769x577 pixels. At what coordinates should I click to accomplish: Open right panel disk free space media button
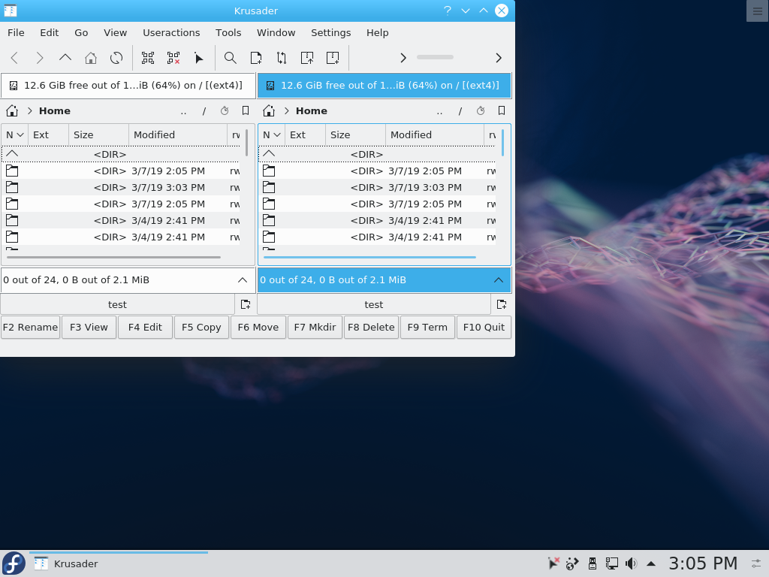[x=384, y=86]
